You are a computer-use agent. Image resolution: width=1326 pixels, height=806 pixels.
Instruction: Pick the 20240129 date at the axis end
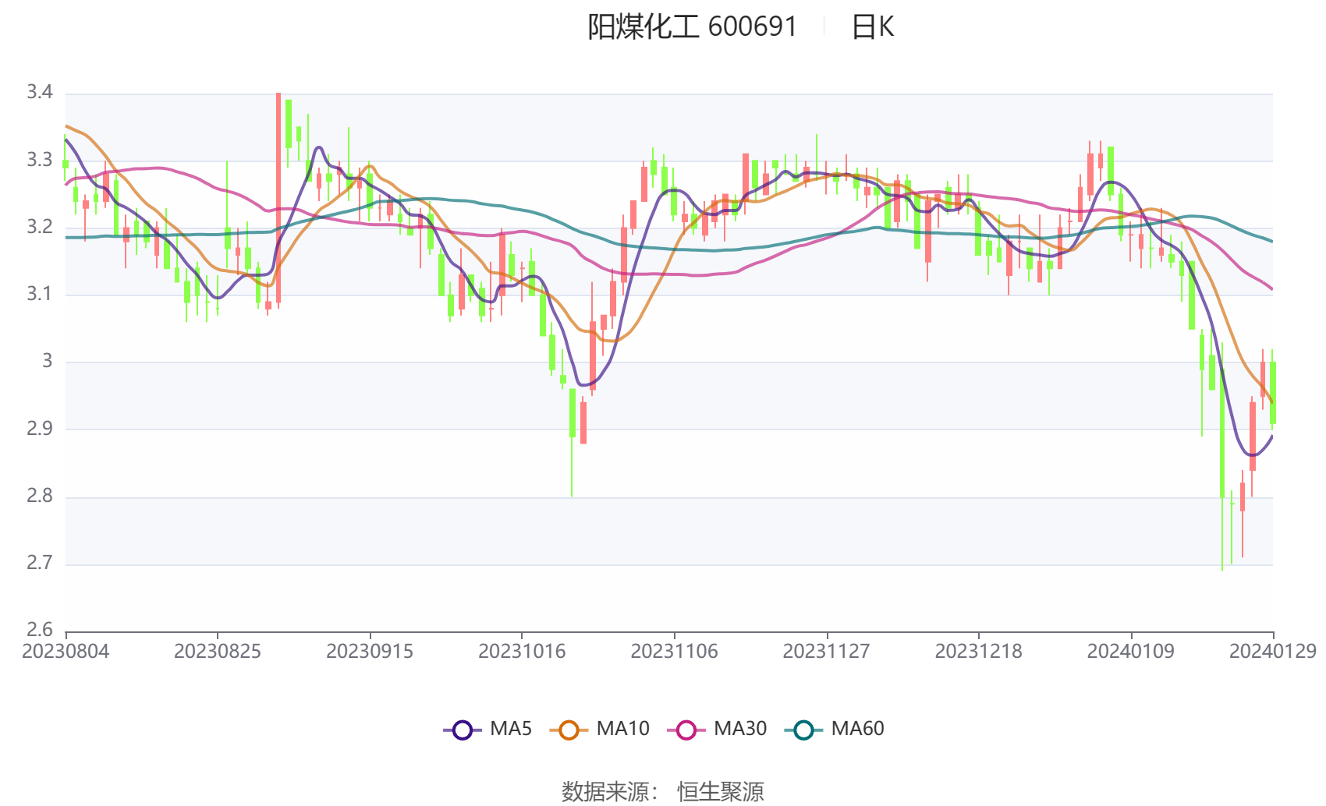1272,652
